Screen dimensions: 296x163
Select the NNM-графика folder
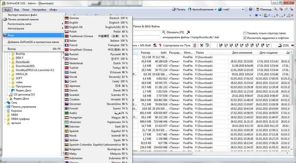click(20, 119)
